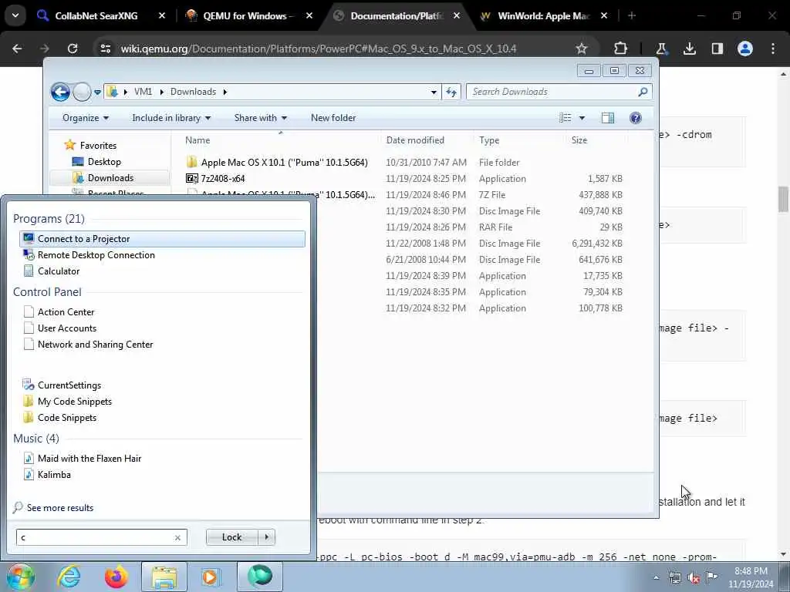Sort files by the Size column header
Image resolution: width=790 pixels, height=592 pixels.
[x=579, y=140]
